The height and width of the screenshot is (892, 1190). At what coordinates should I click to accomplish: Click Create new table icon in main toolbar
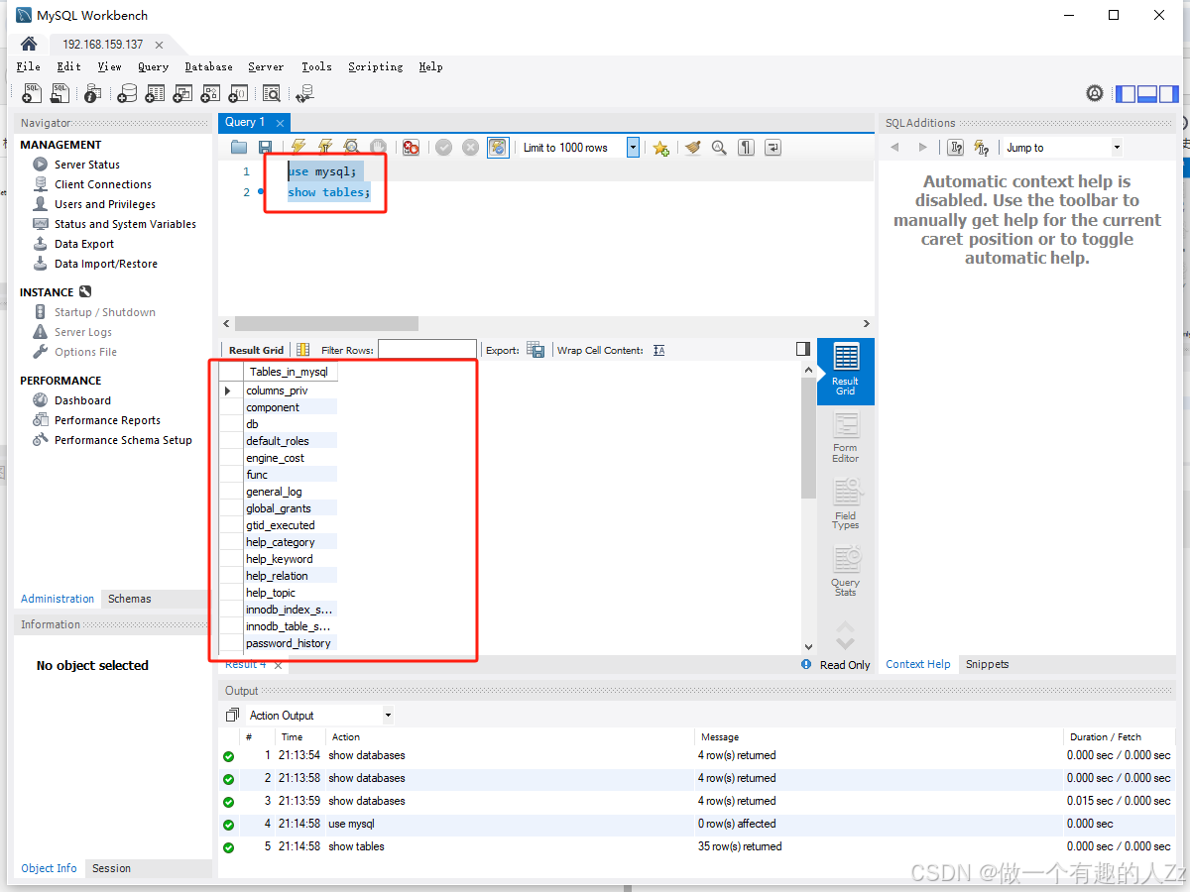[155, 93]
